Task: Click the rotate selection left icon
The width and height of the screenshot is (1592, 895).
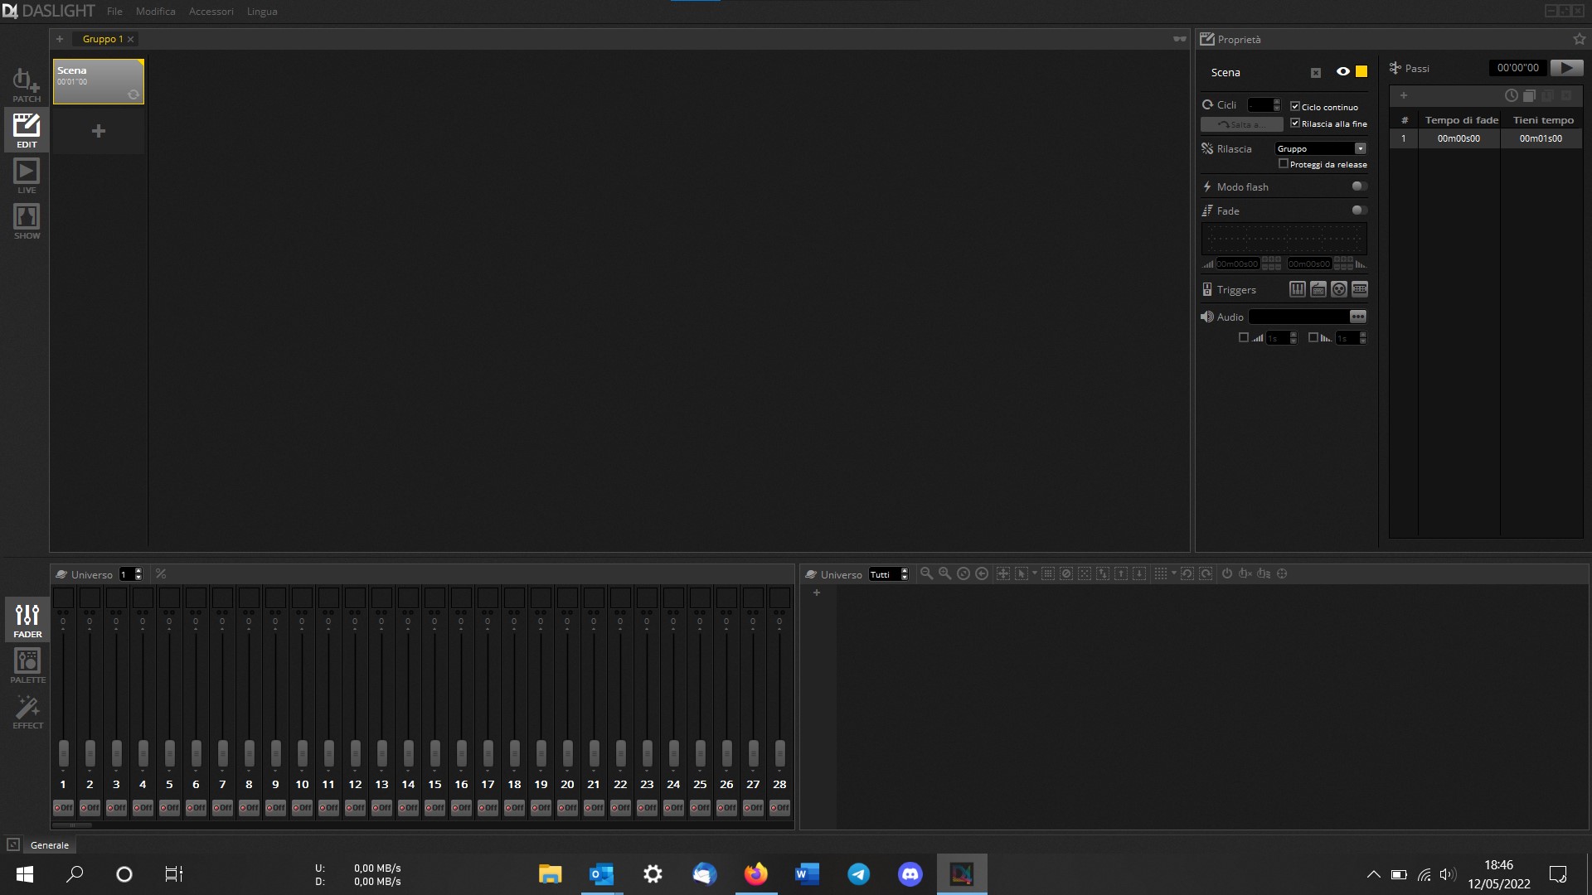Action: pos(1187,573)
